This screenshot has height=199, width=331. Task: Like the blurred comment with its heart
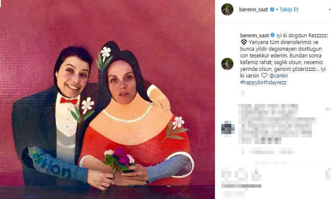click(x=328, y=110)
